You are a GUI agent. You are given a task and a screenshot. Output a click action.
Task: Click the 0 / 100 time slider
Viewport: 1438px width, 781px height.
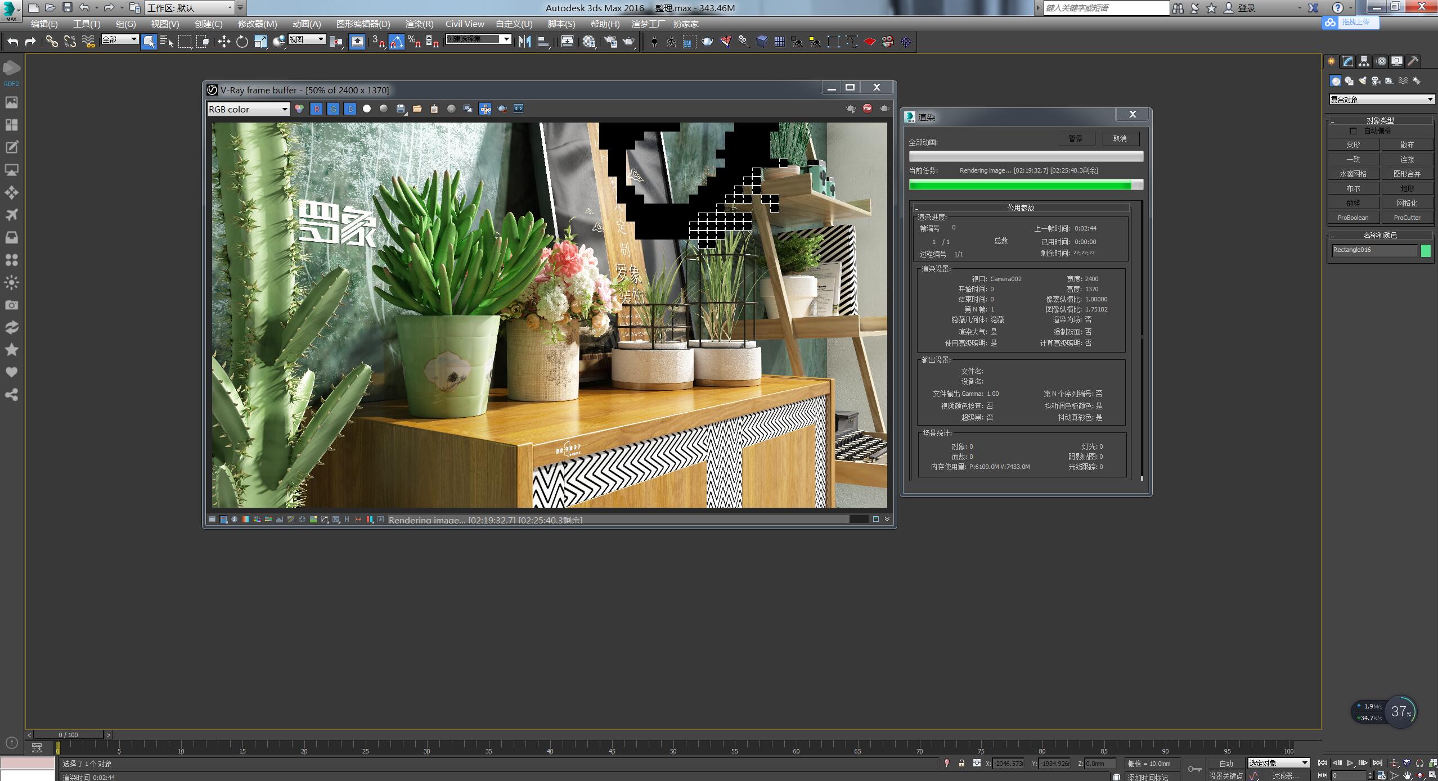click(69, 734)
